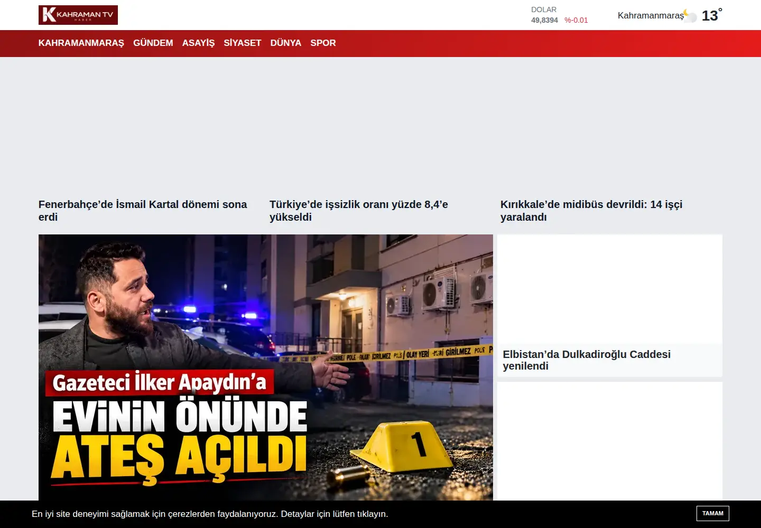Click the DOLAR exchange rate label
This screenshot has width=761, height=528.
544,10
